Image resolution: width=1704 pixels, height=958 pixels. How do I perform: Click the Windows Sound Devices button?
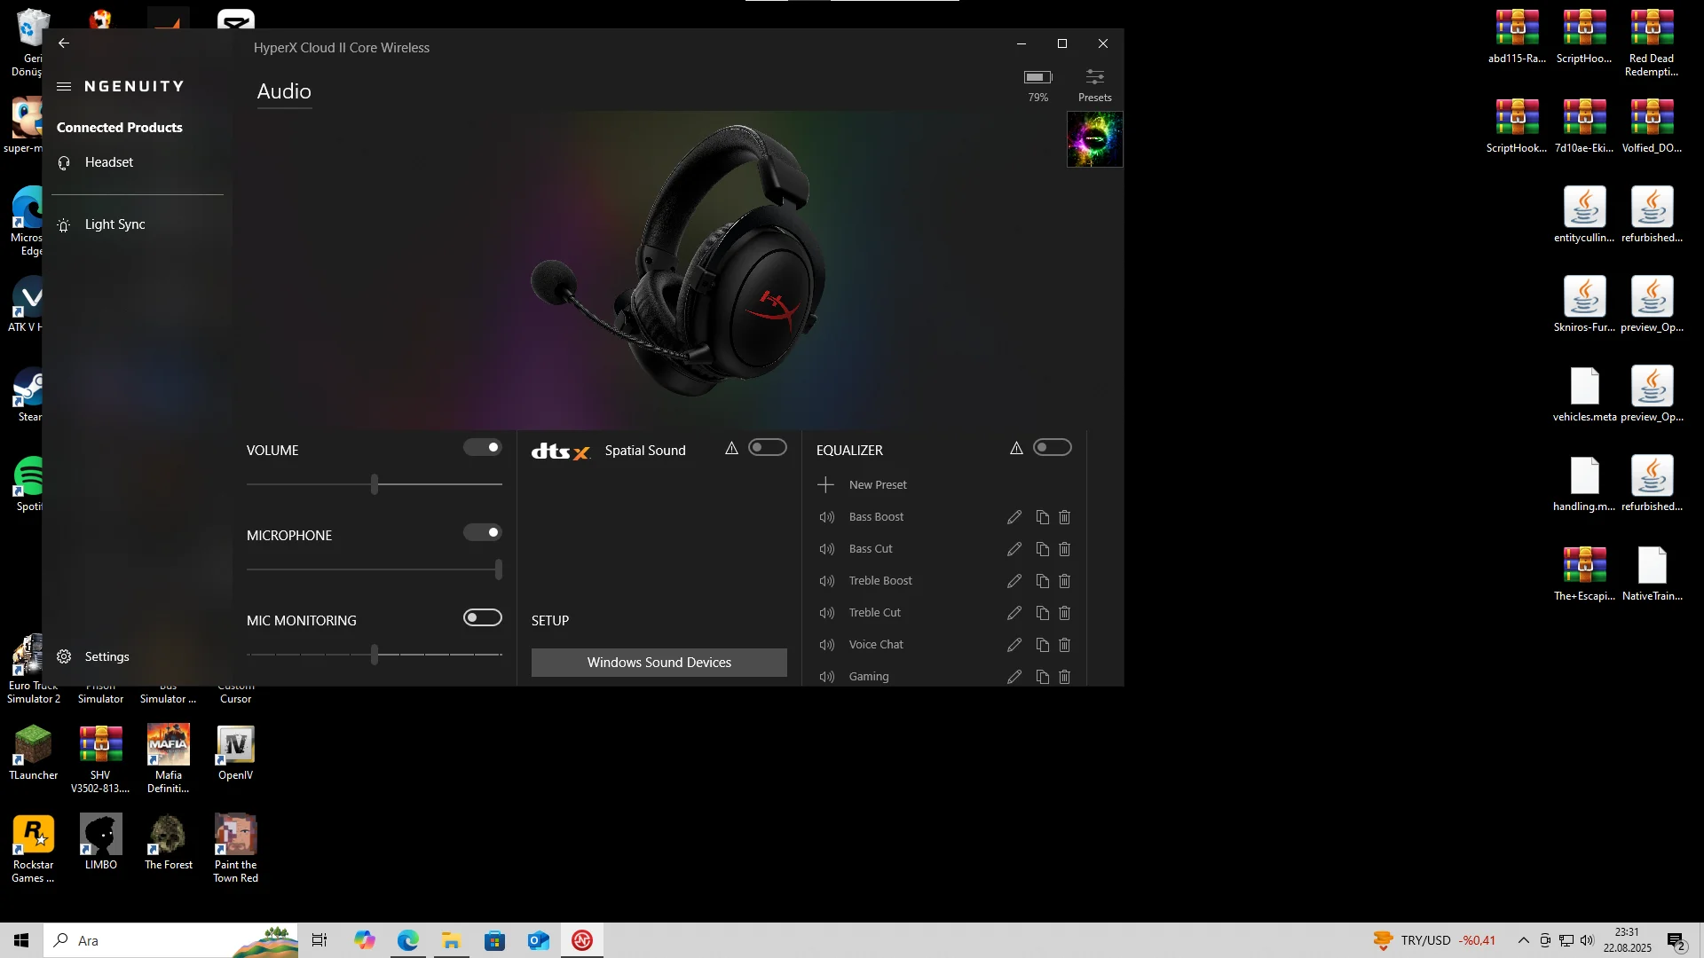(659, 663)
